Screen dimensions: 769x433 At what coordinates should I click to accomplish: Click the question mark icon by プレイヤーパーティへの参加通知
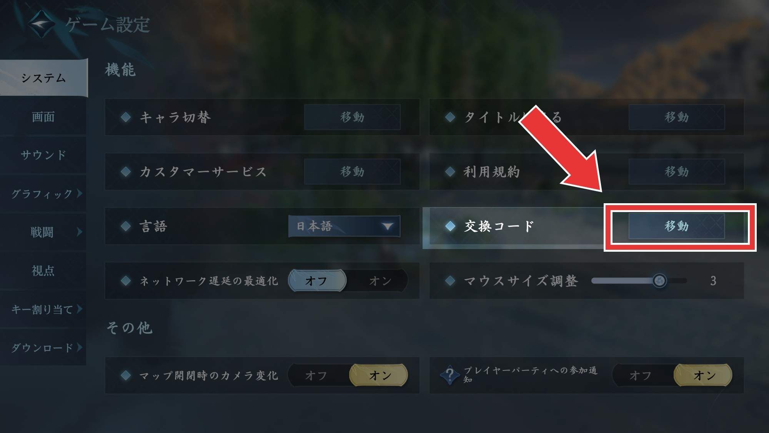(449, 375)
